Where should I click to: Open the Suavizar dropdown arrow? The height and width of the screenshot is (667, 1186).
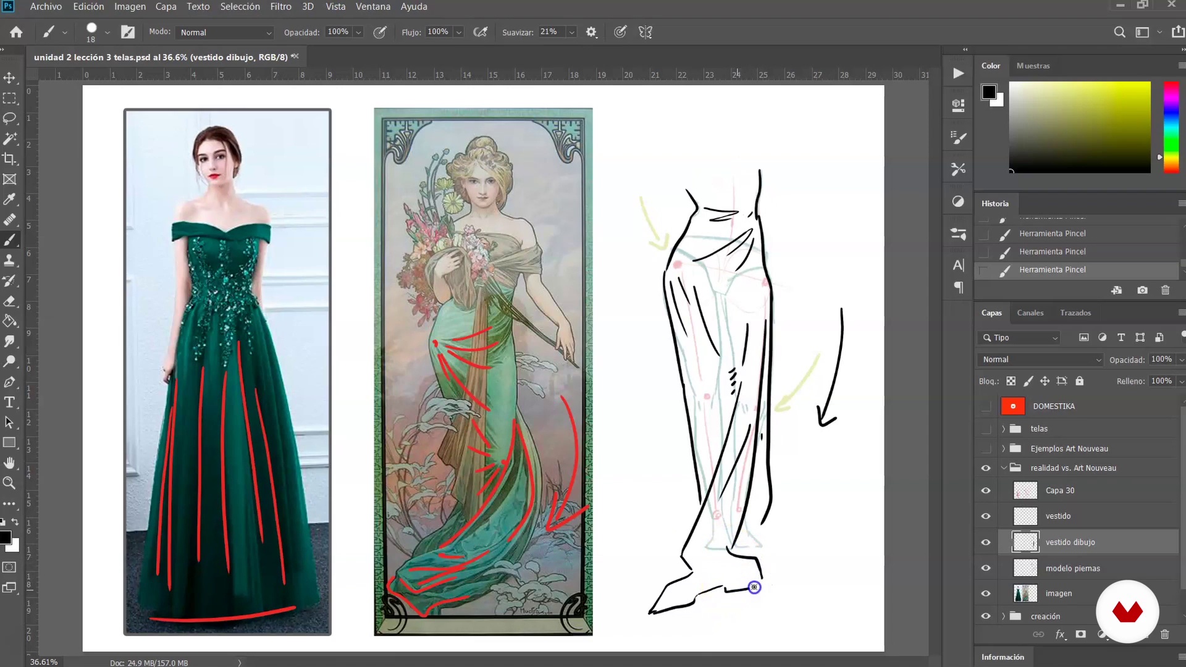[571, 32]
